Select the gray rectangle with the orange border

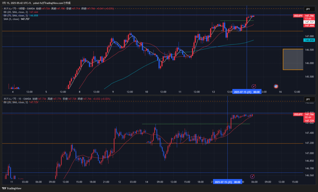tap(293, 59)
